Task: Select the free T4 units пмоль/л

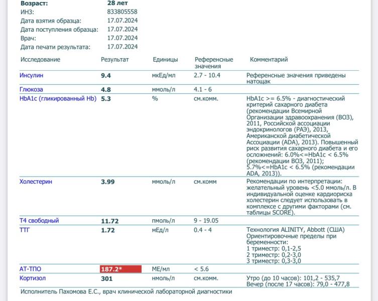Action: (164, 221)
